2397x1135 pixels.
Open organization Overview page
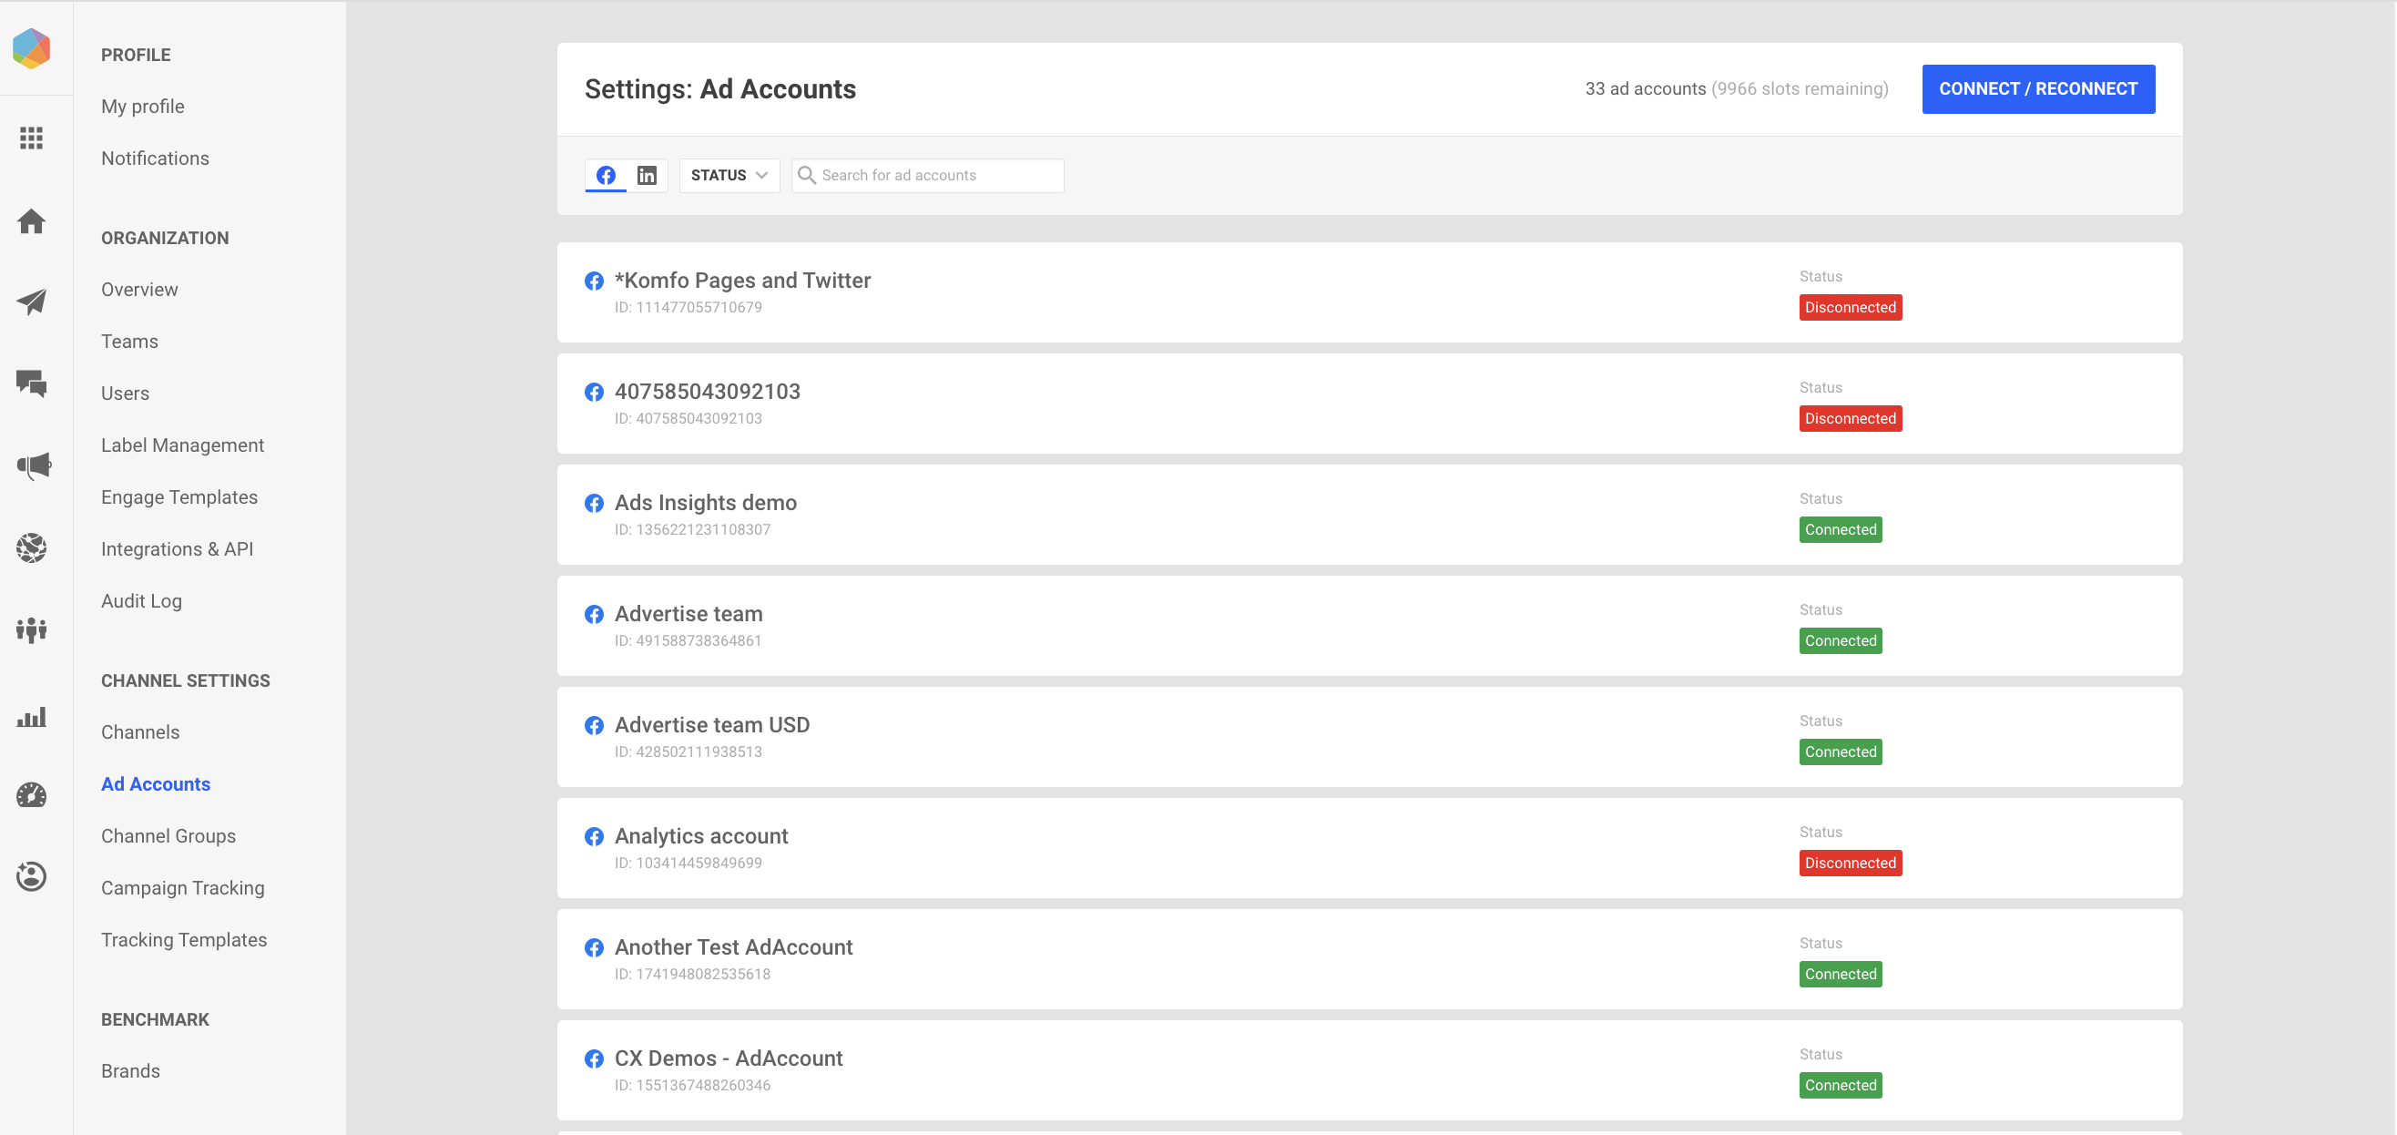pos(139,290)
